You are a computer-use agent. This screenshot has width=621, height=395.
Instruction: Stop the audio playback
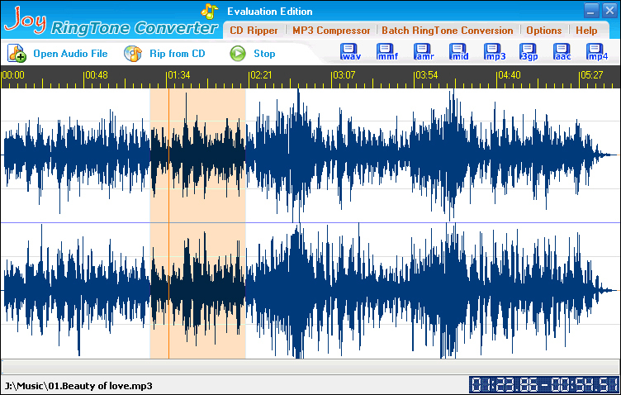pyautogui.click(x=253, y=54)
